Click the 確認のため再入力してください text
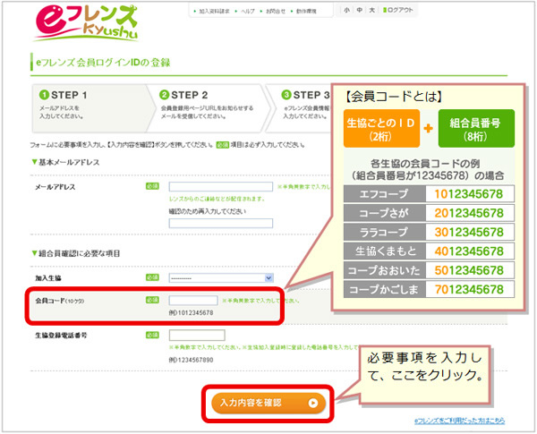This screenshot has width=537, height=434. click(x=208, y=212)
